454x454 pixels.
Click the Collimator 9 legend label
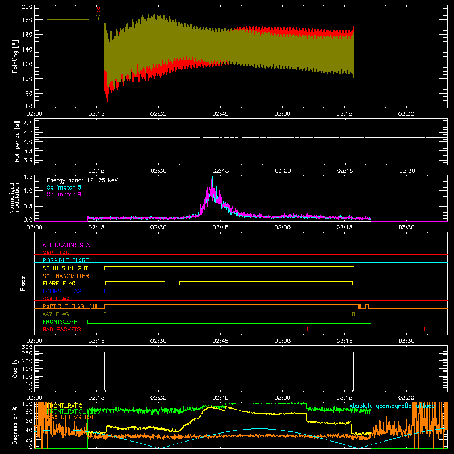[64, 194]
